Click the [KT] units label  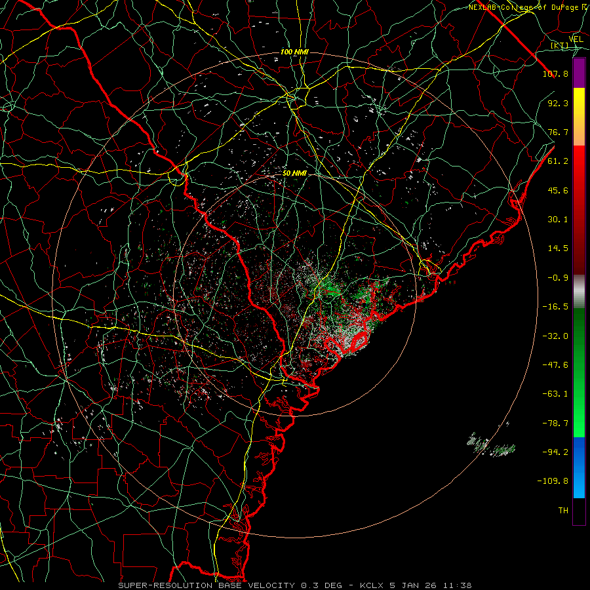[x=560, y=46]
